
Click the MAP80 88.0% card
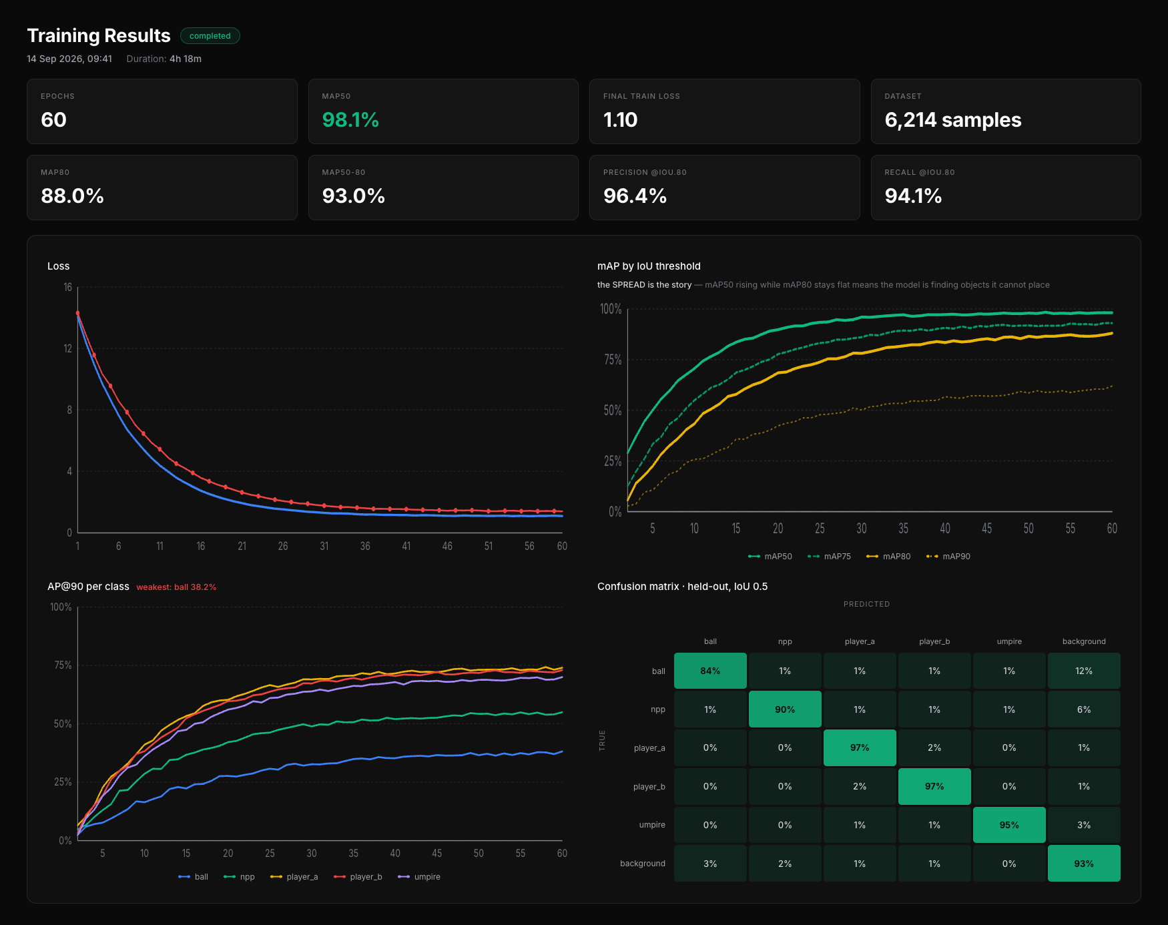(162, 188)
